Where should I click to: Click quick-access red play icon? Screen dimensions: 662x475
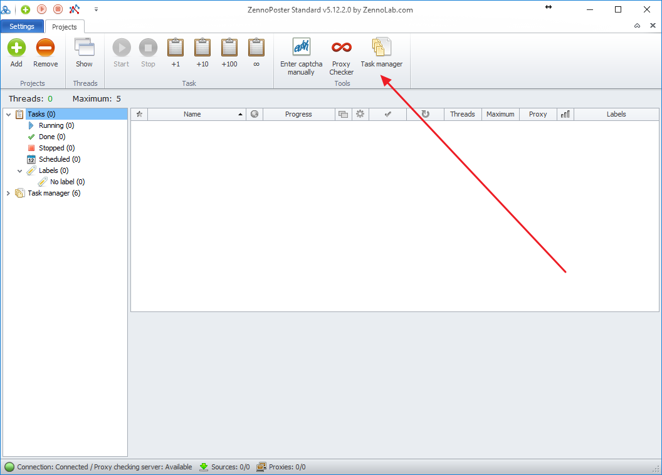(42, 9)
